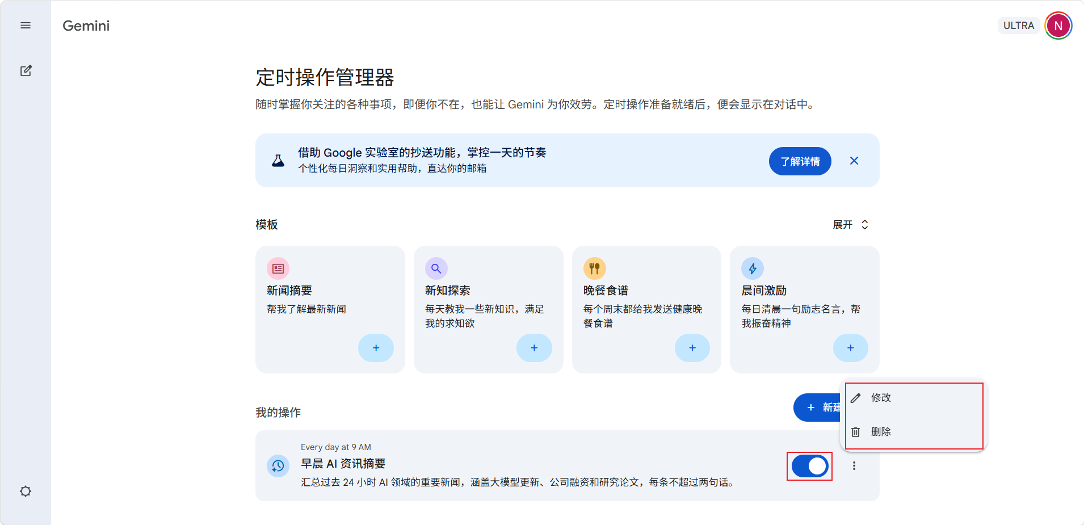The image size is (1084, 525).
Task: Add the 新闻摘要 template with plus
Action: point(376,348)
